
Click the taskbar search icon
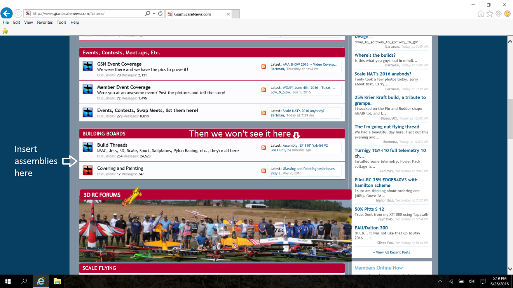24,281
